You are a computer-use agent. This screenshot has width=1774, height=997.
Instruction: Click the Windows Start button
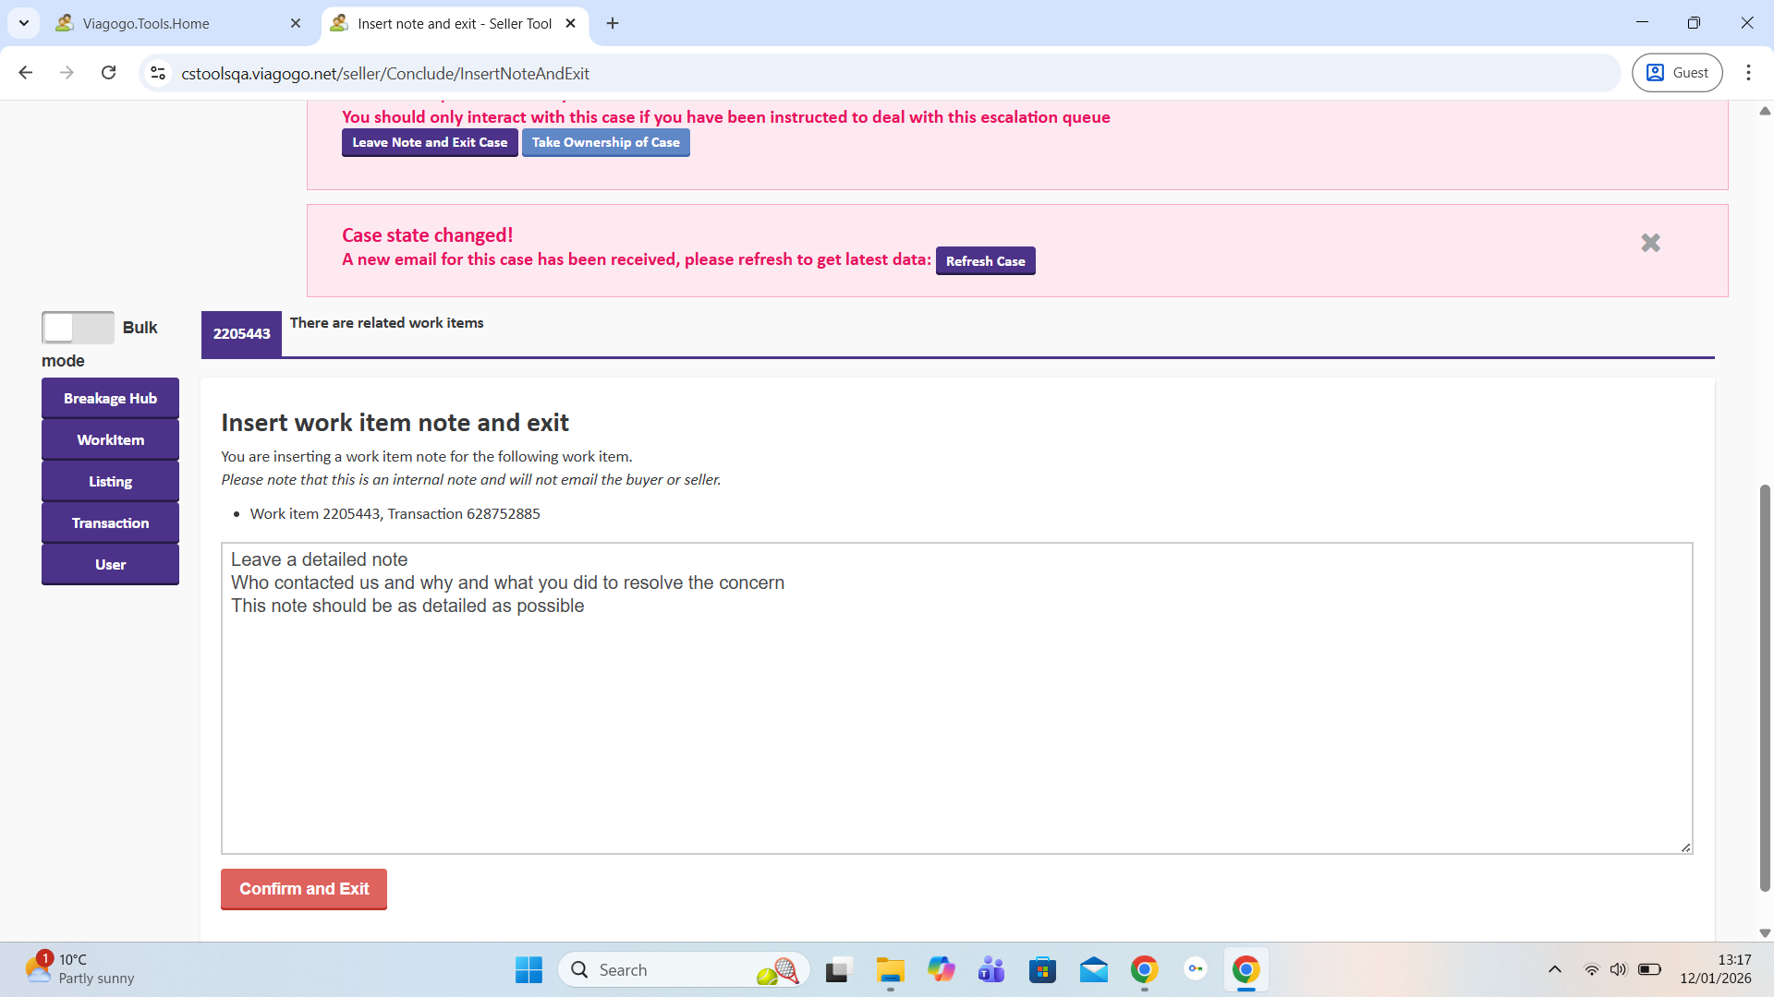529,970
